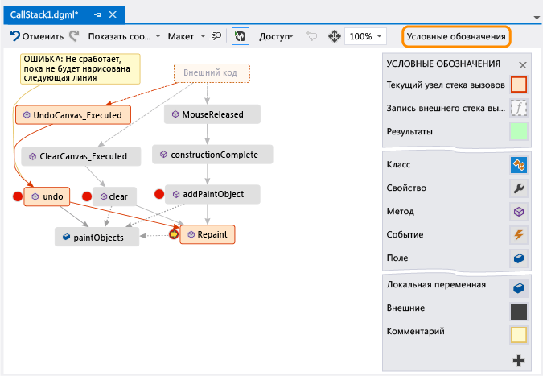Click the cube icon in MouseReleased node
This screenshot has width=543, height=376.
coord(175,114)
